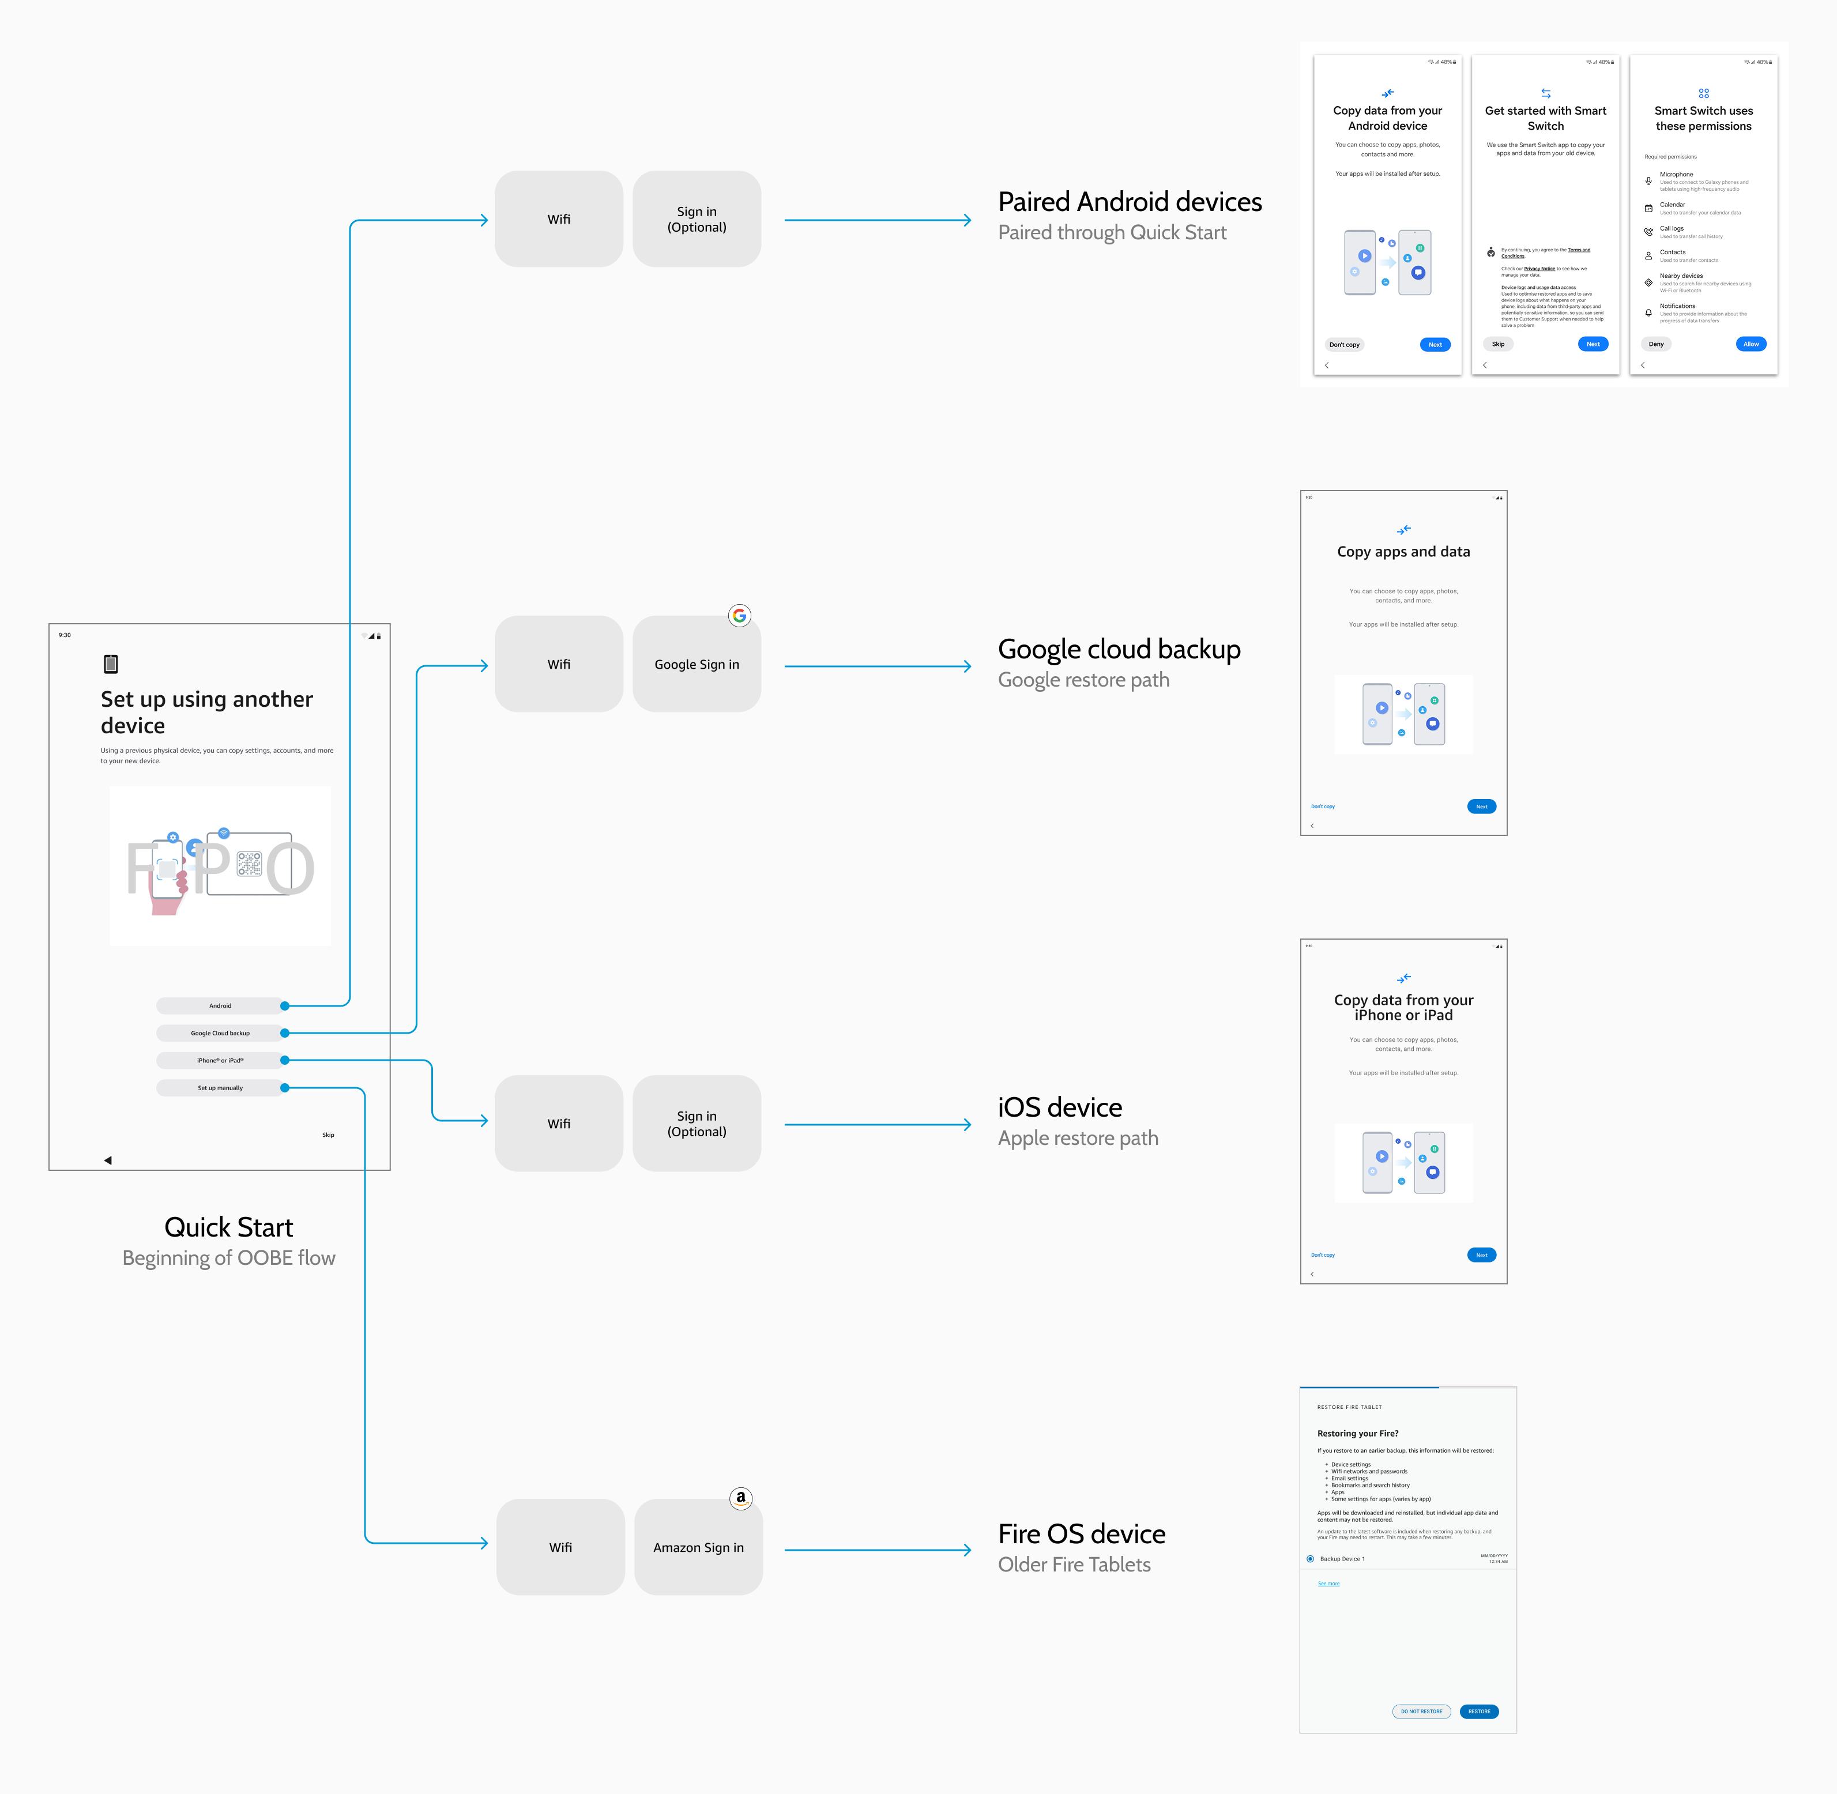The width and height of the screenshot is (1837, 1794).
Task: Tap the back triangle on the Quick Start screen
Action: tap(107, 1160)
